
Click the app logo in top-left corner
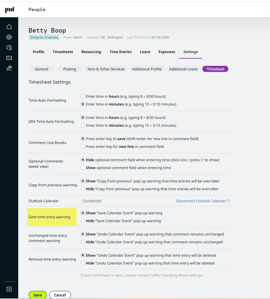point(9,9)
